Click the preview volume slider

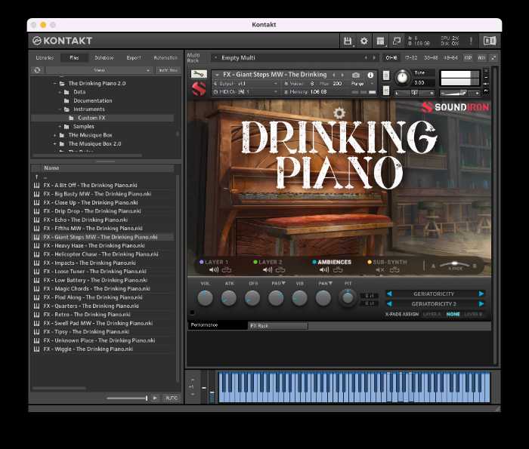pyautogui.click(x=127, y=398)
